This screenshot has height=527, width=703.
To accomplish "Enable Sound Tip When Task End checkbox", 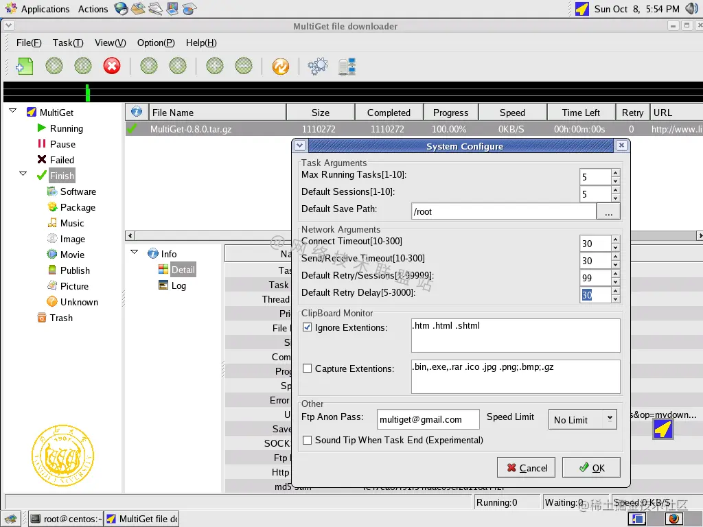I will click(x=307, y=440).
